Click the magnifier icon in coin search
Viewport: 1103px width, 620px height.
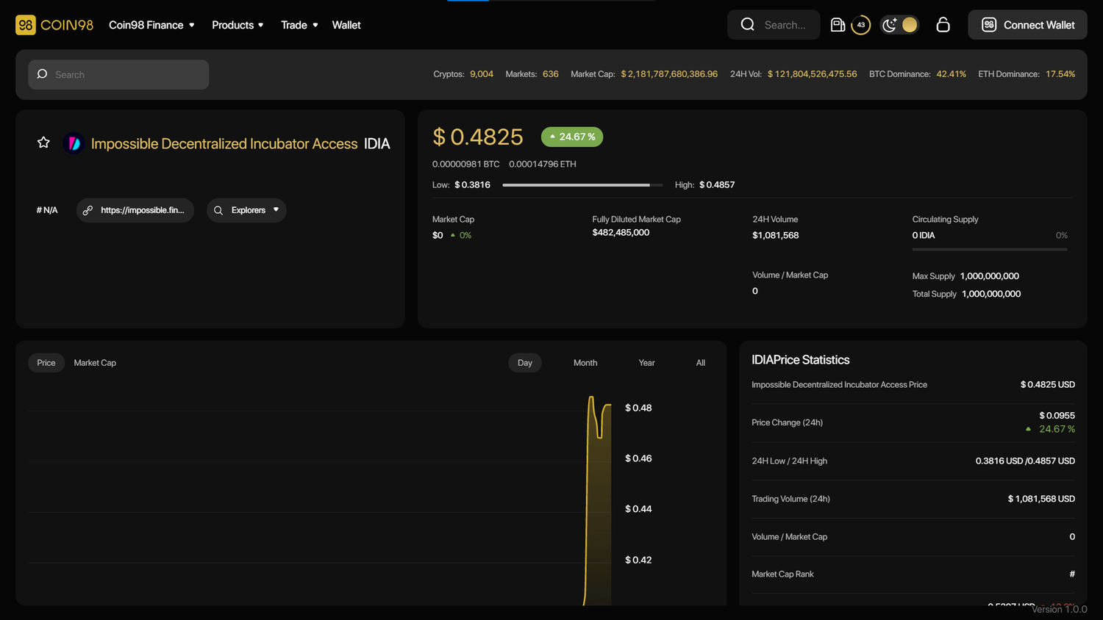coord(42,74)
